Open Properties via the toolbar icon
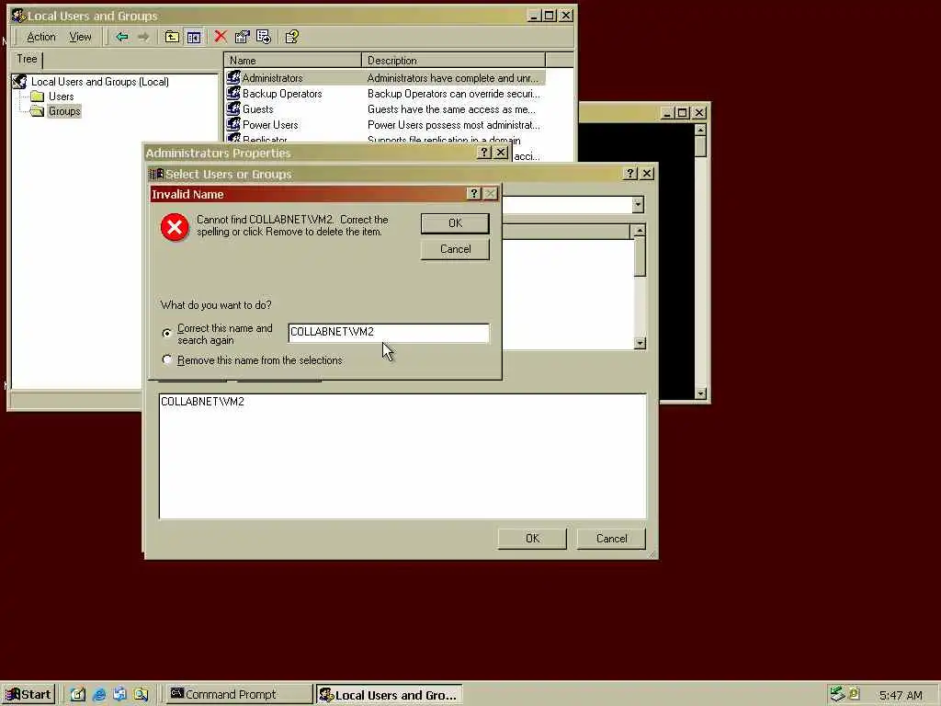Screen dimensions: 941x706 pos(242,37)
